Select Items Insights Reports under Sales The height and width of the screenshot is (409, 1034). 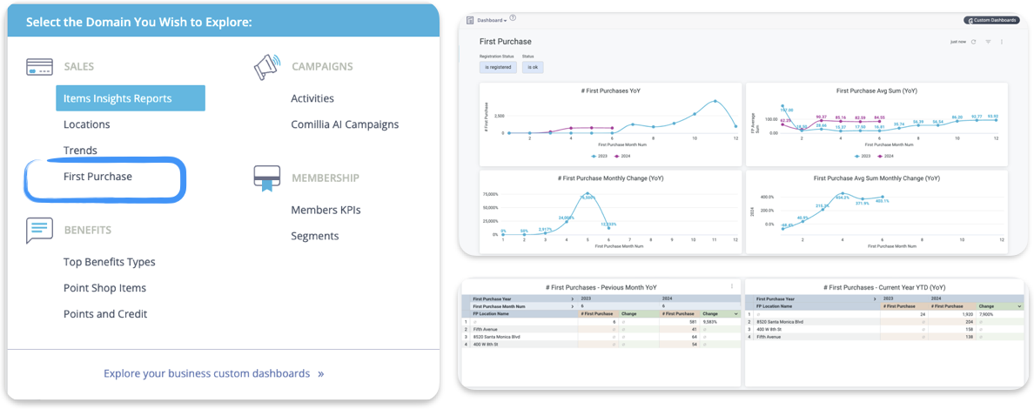point(131,98)
